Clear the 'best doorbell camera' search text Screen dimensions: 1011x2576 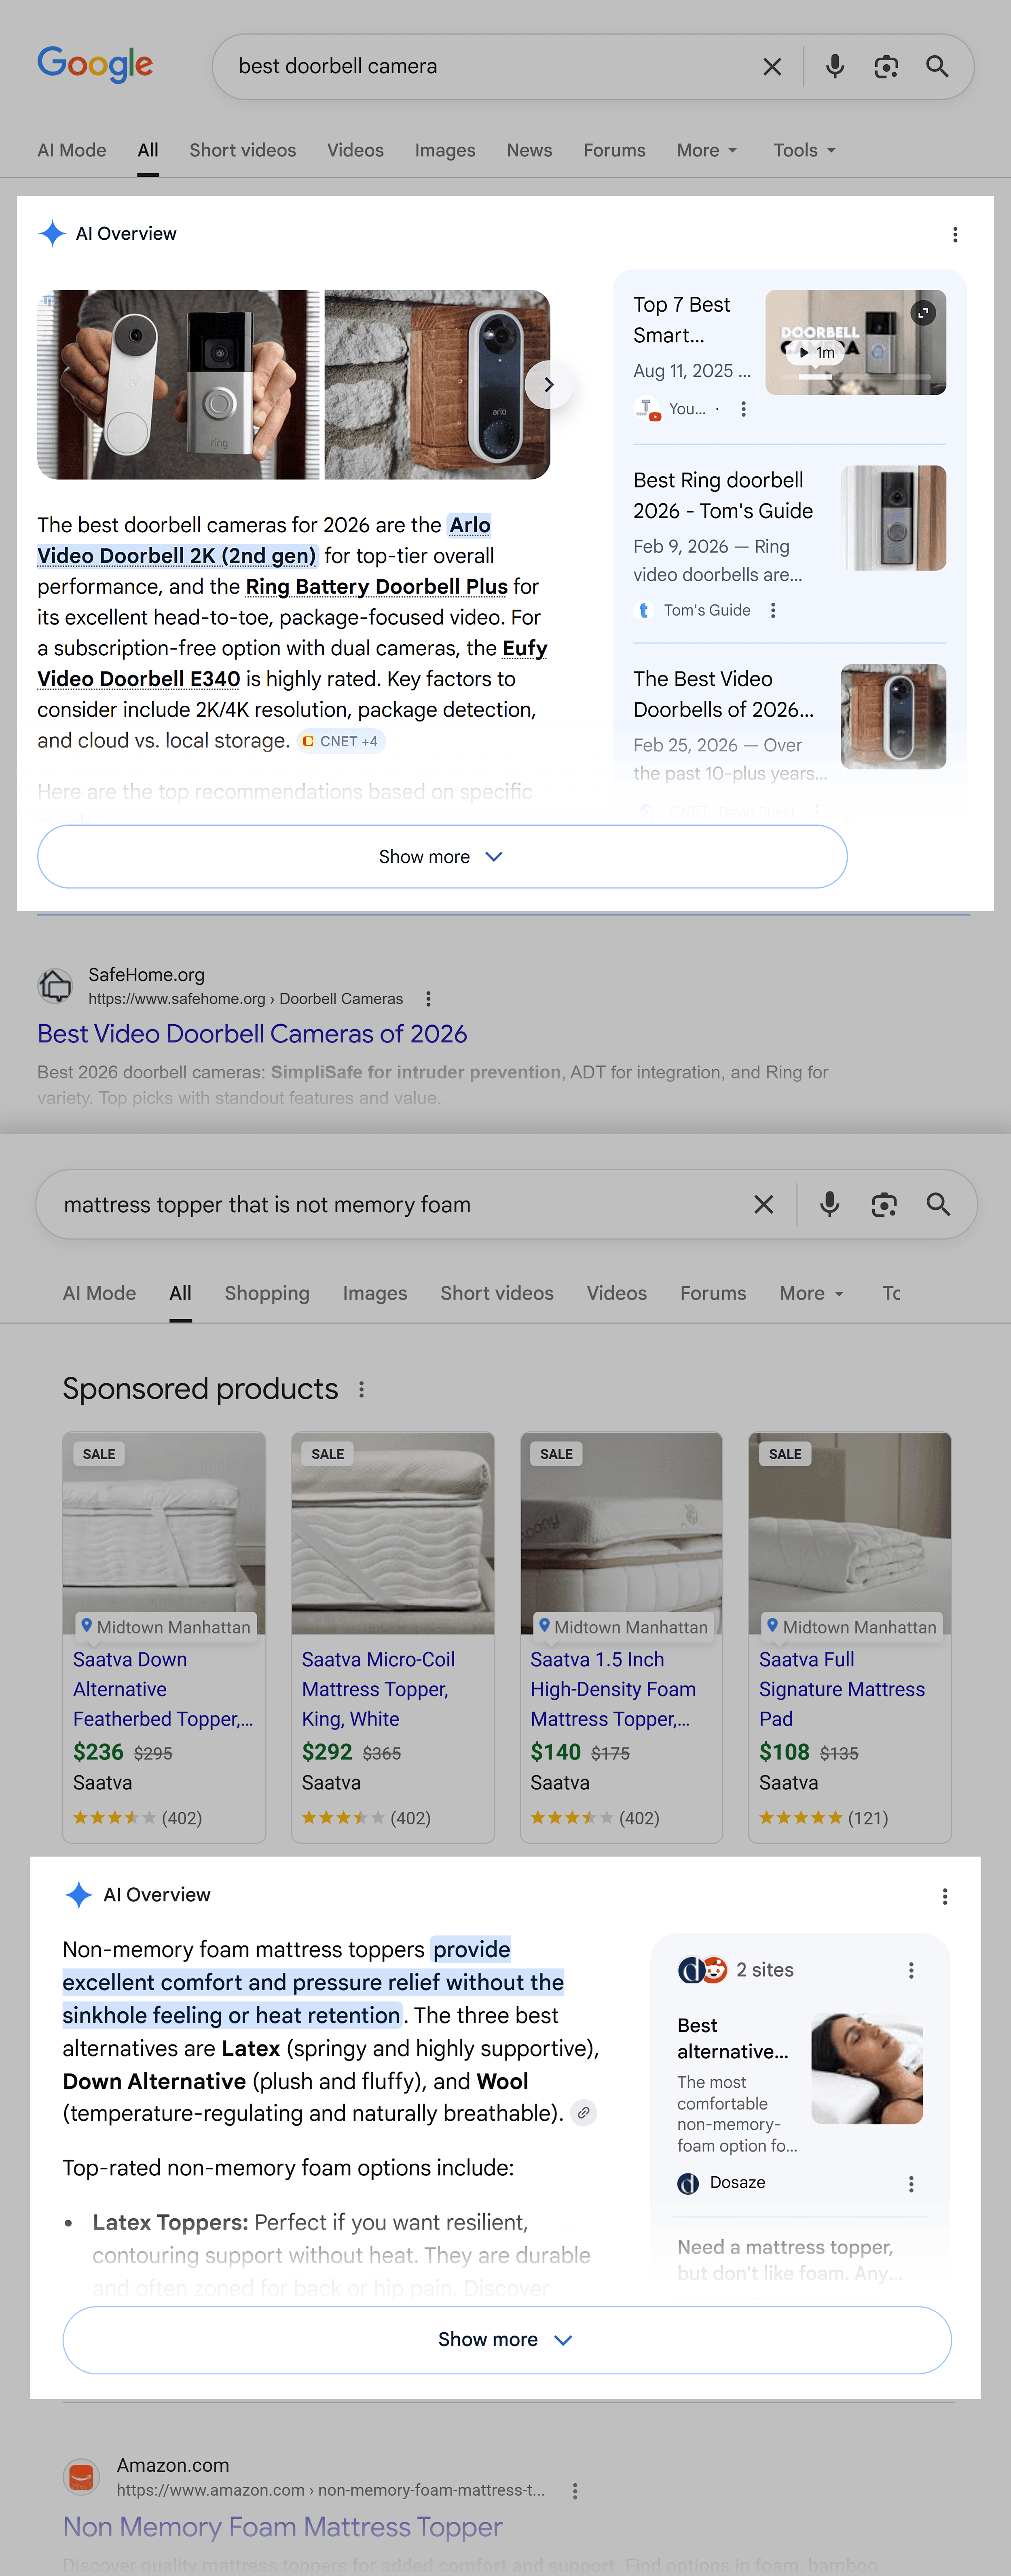pyautogui.click(x=771, y=67)
